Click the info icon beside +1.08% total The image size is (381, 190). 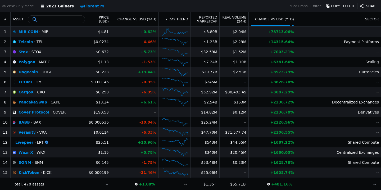(136, 184)
